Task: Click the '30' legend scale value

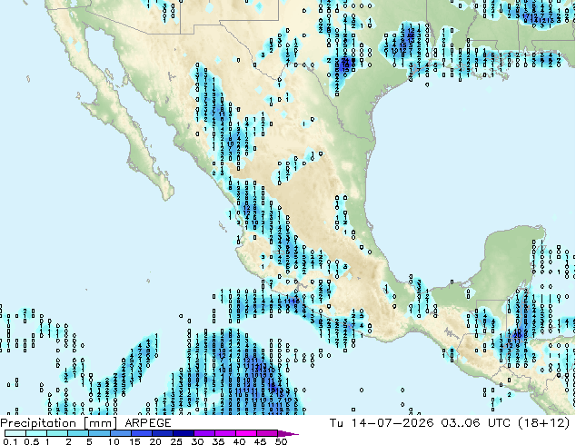Action: click(197, 441)
